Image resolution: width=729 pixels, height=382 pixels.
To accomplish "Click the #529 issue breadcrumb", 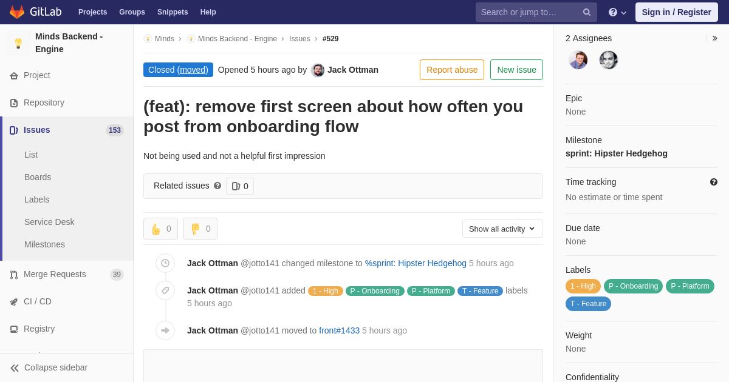I will (330, 39).
